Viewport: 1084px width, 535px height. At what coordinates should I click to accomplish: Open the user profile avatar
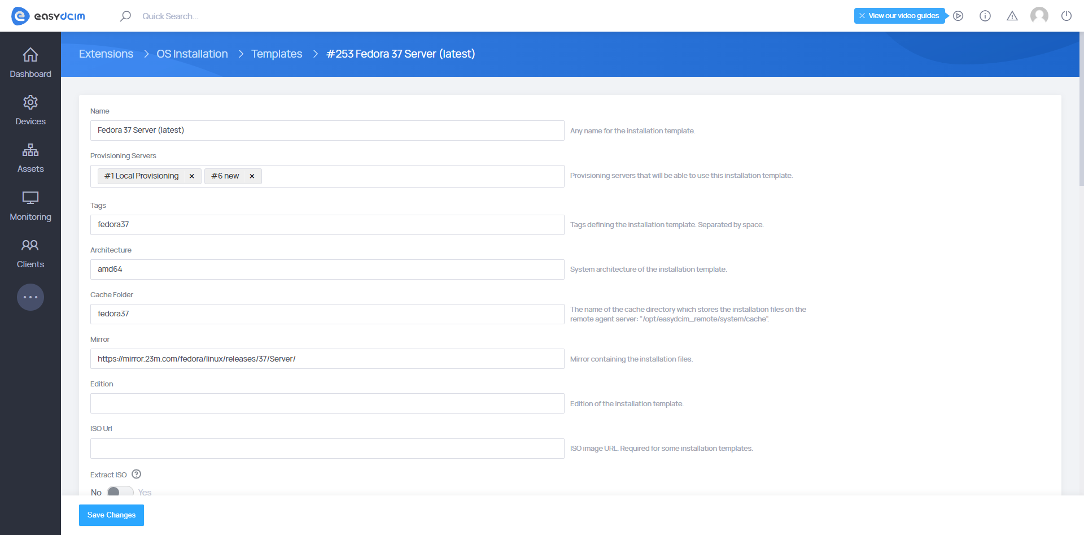pyautogui.click(x=1039, y=16)
